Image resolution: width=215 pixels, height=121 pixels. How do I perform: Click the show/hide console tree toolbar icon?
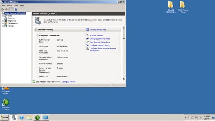[x=11, y=9]
